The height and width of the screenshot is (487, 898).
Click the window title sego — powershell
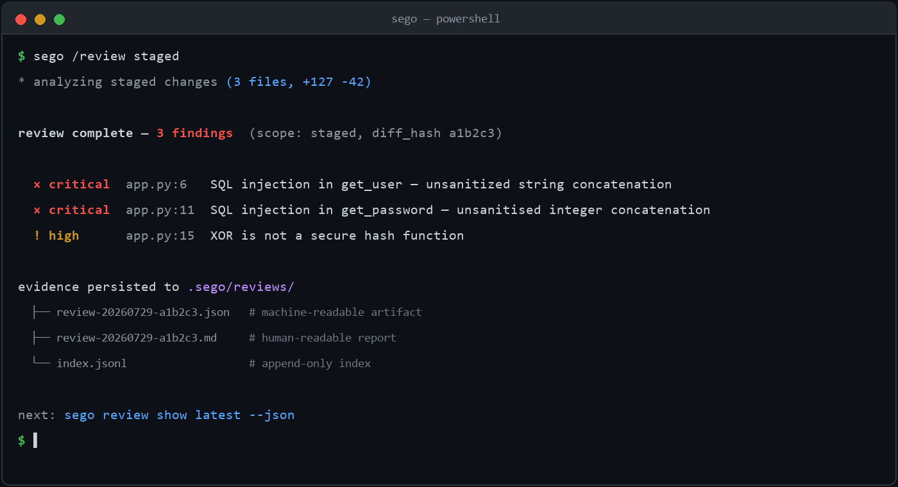click(x=446, y=19)
